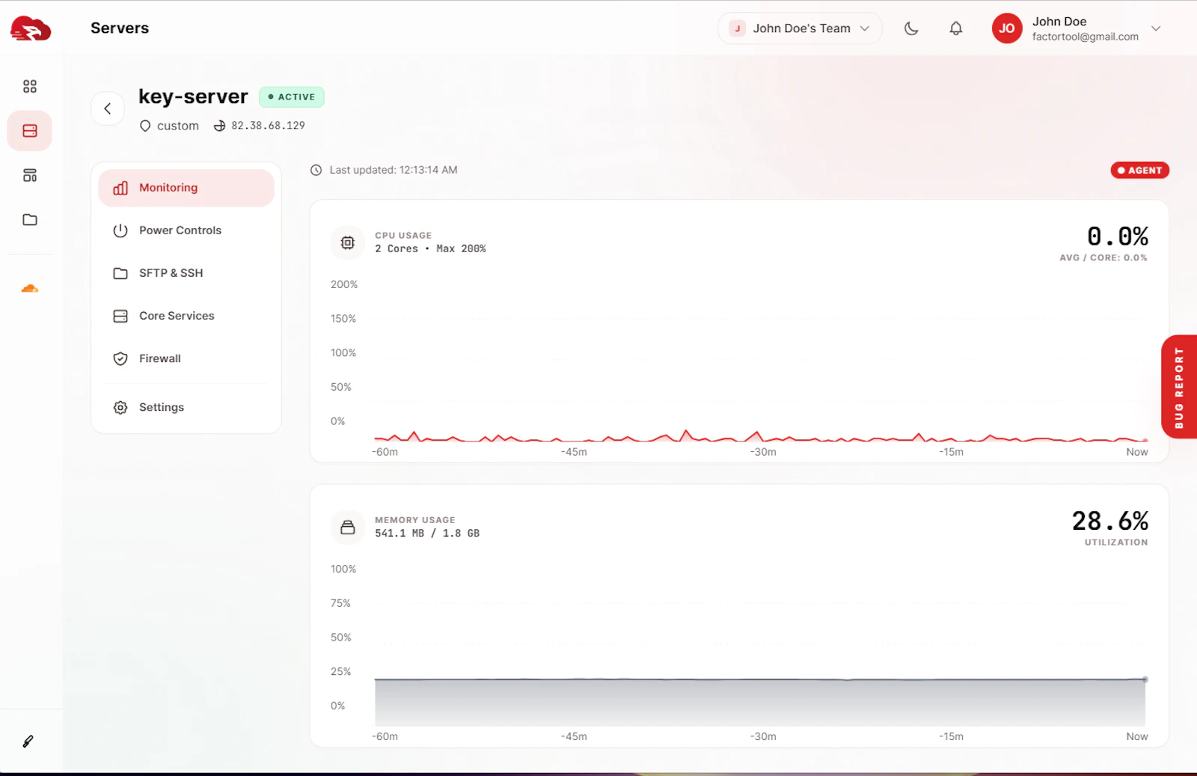
Task: Open the folder icon in left sidebar
Action: coord(30,219)
